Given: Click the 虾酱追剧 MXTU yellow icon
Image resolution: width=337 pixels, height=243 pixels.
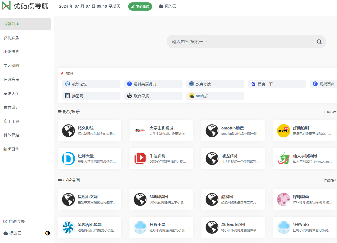Looking at the screenshot, I should pos(284,131).
